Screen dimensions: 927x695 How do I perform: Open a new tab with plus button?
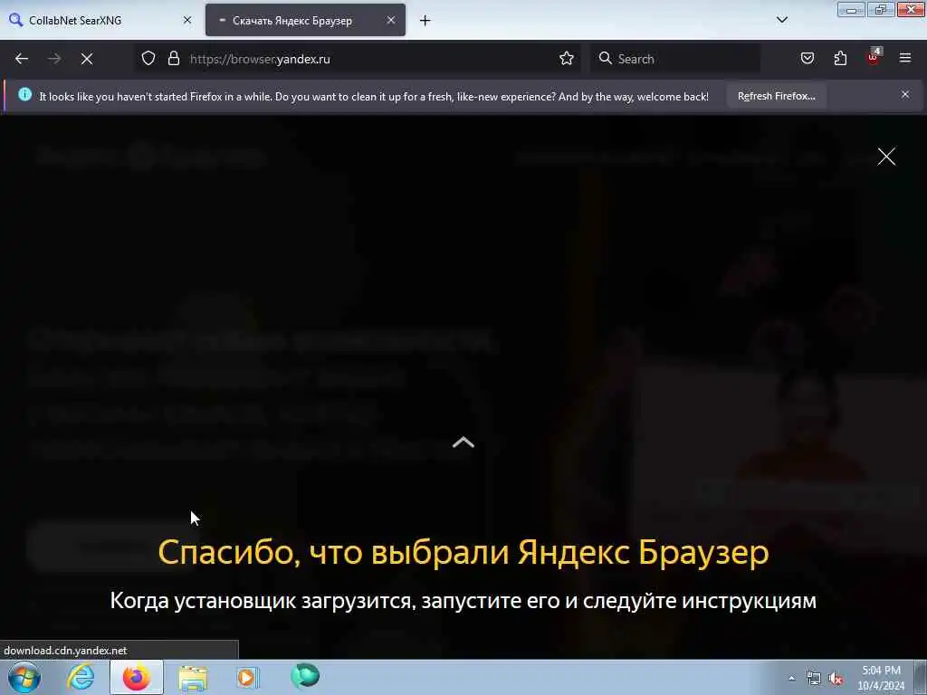coord(425,21)
